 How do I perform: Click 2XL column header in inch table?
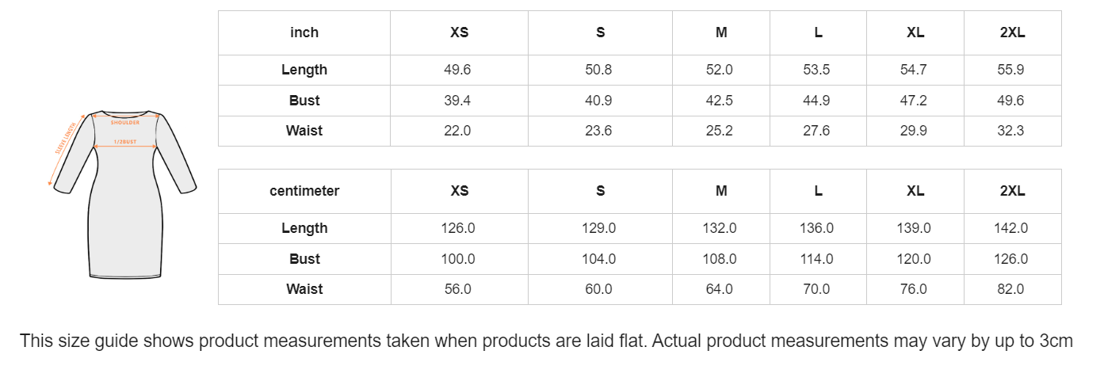coord(1012,32)
